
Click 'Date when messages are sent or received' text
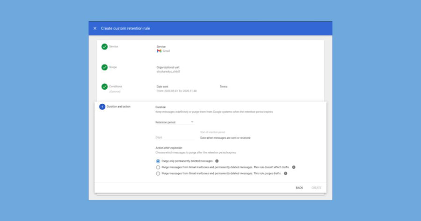click(x=225, y=138)
